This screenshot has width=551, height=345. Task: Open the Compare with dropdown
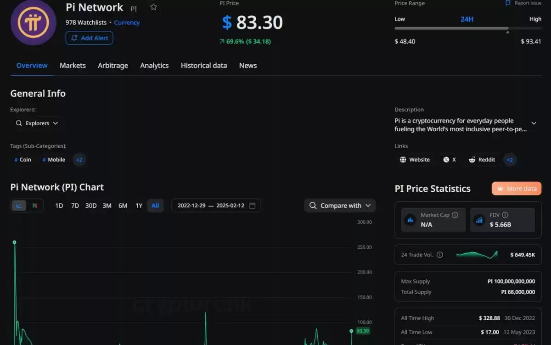point(340,206)
